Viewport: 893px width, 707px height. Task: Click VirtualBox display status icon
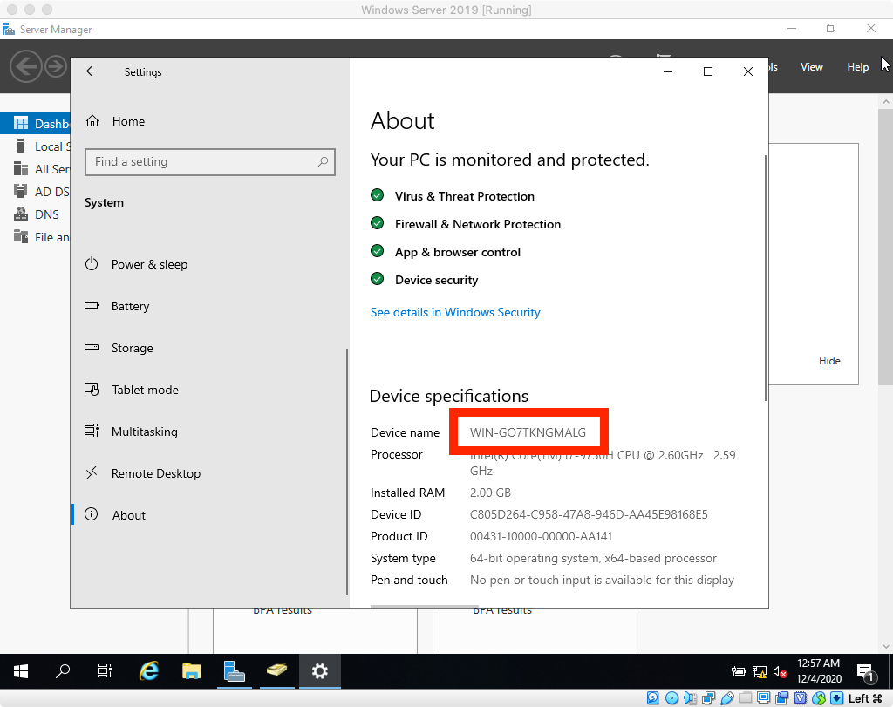(764, 698)
